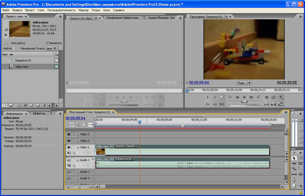
Task: Click the Program monitor shuttle slider
Action: [x=244, y=101]
